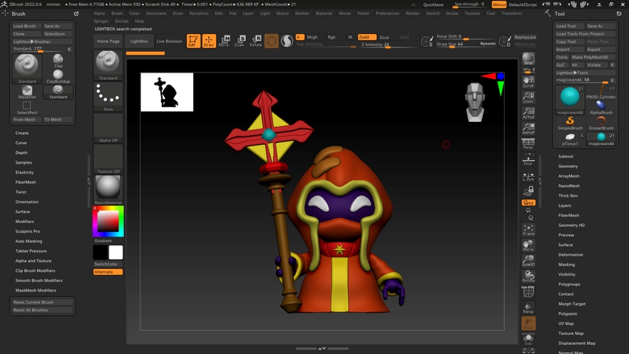629x354 pixels.
Task: Select the Rotate transform tool
Action: coord(256,41)
